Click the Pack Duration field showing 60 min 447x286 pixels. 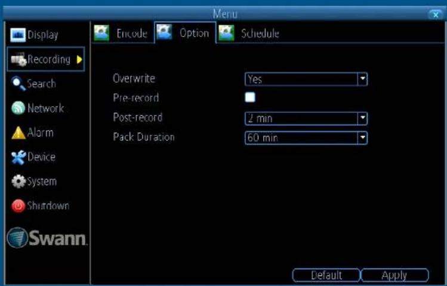tap(306, 138)
